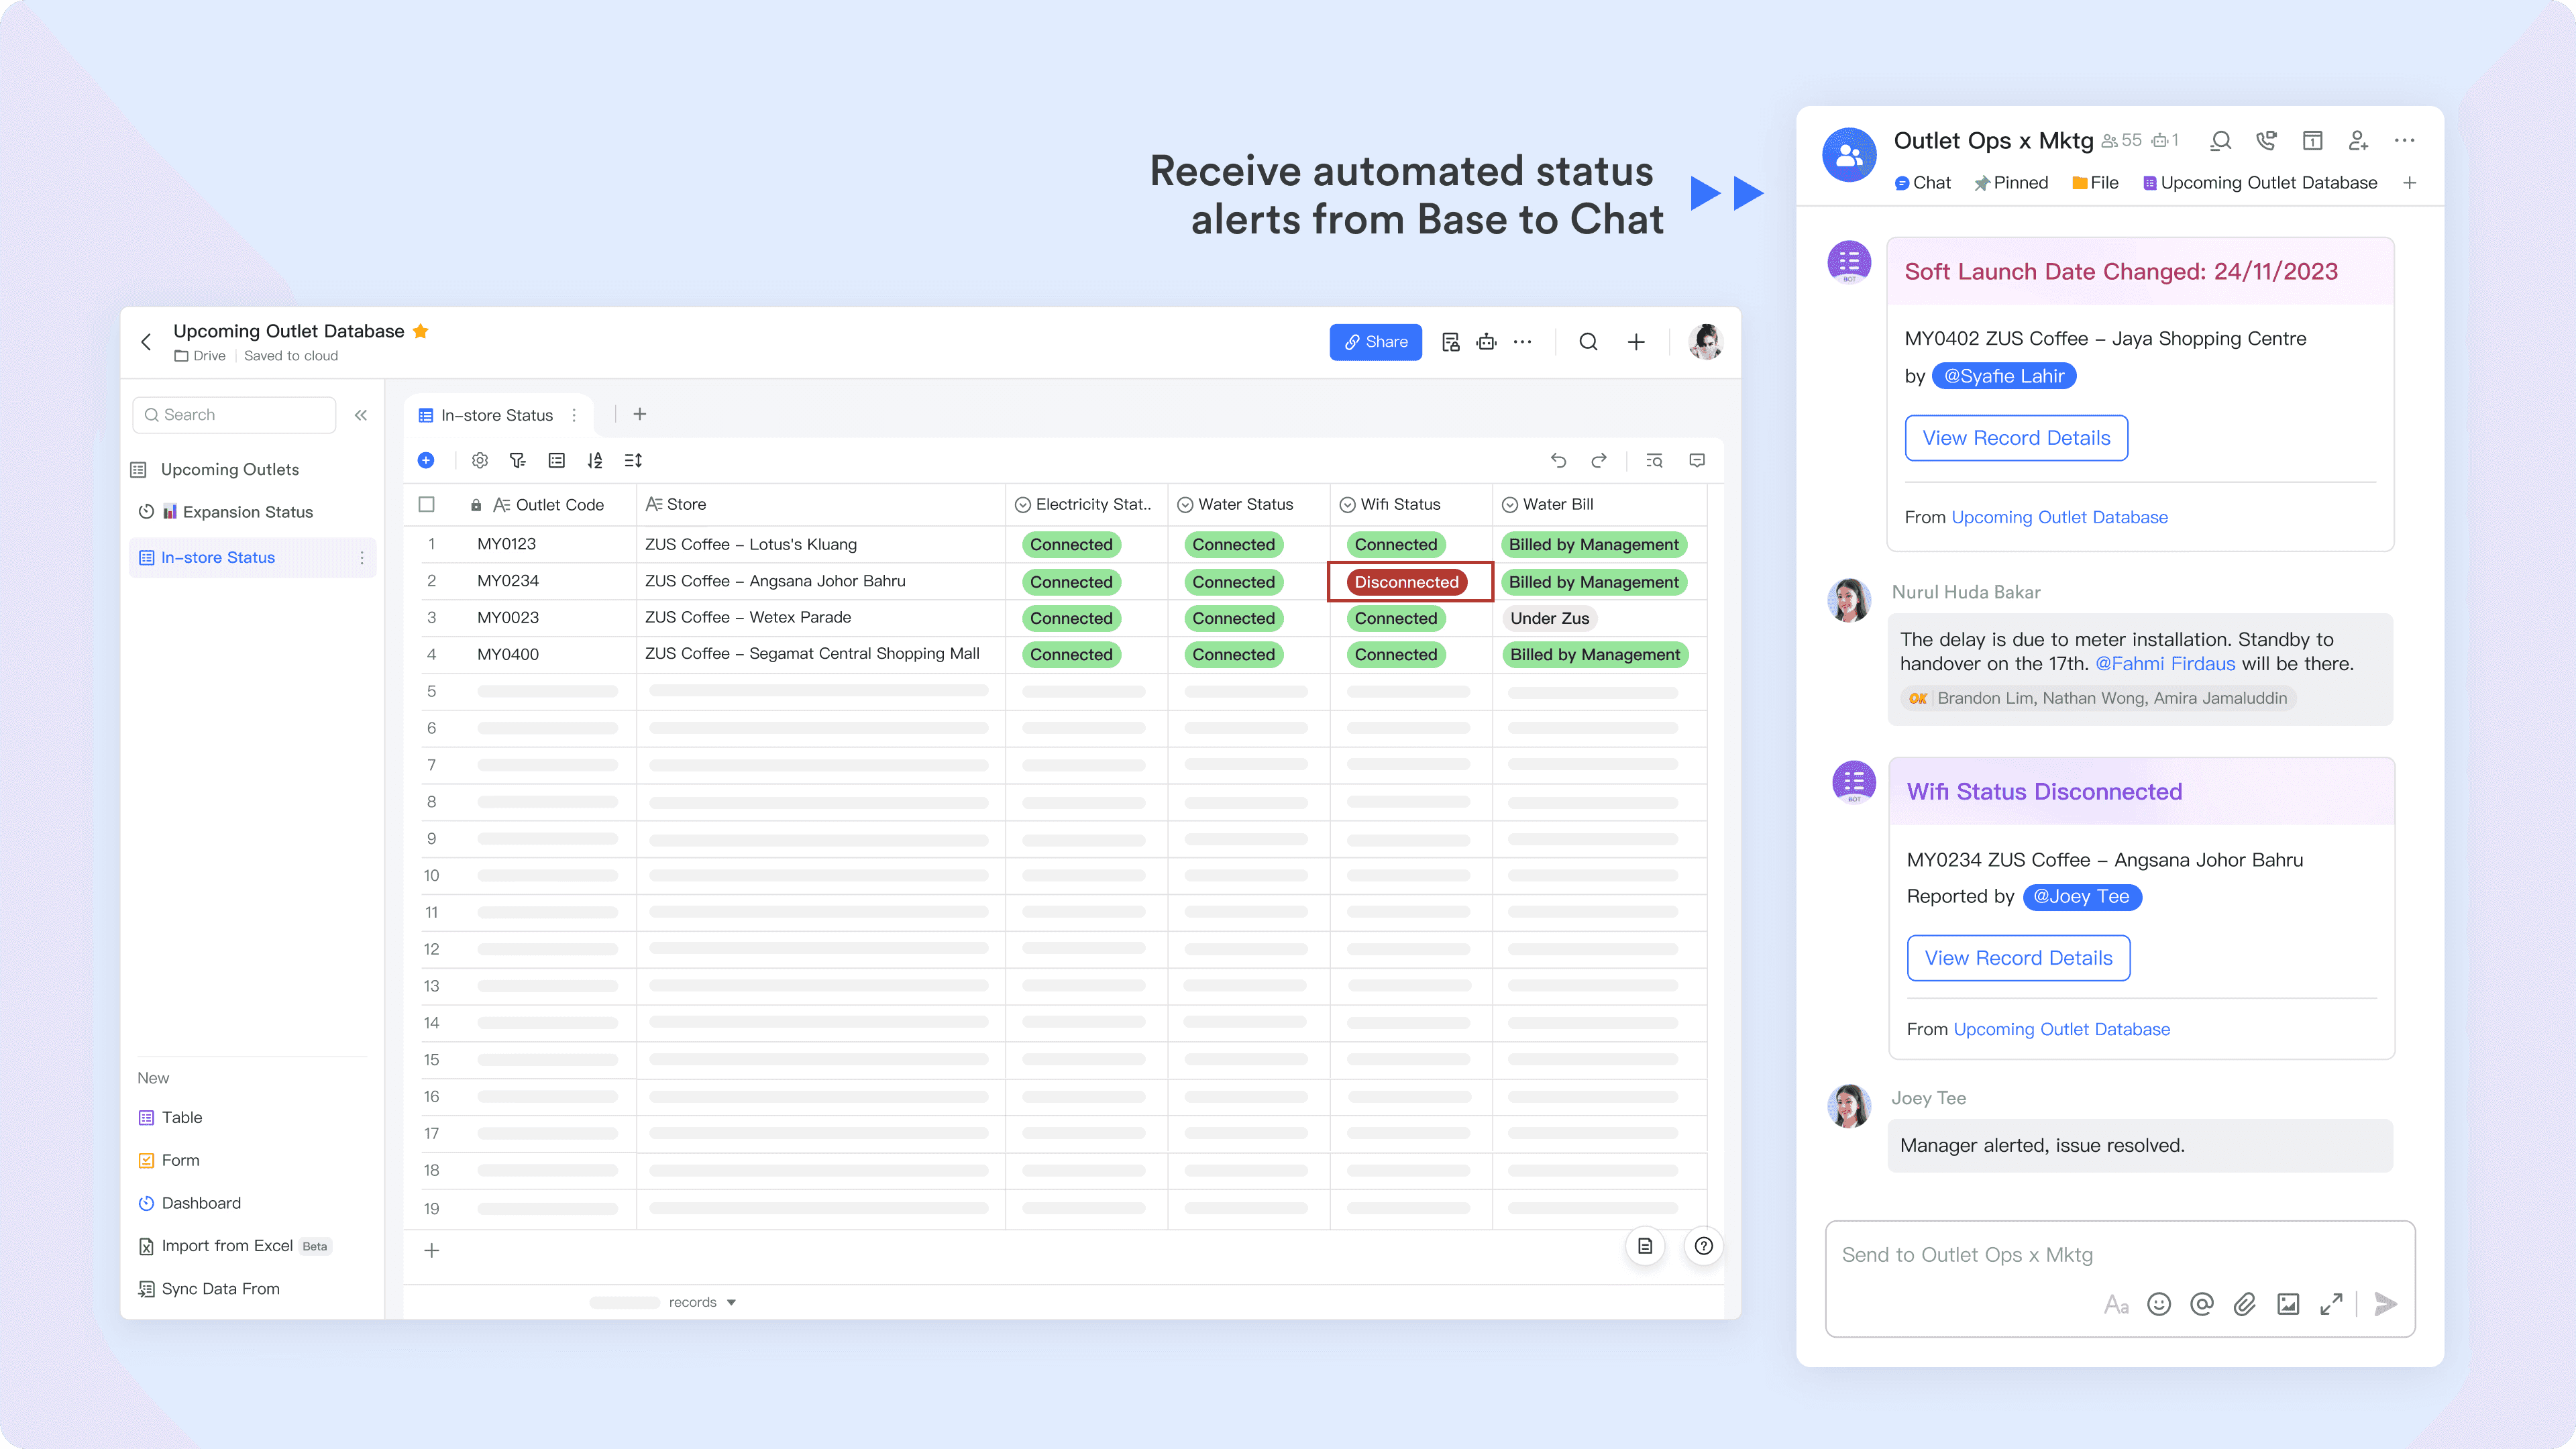
Task: Open In-store Status sidebar item options
Action: 361,558
